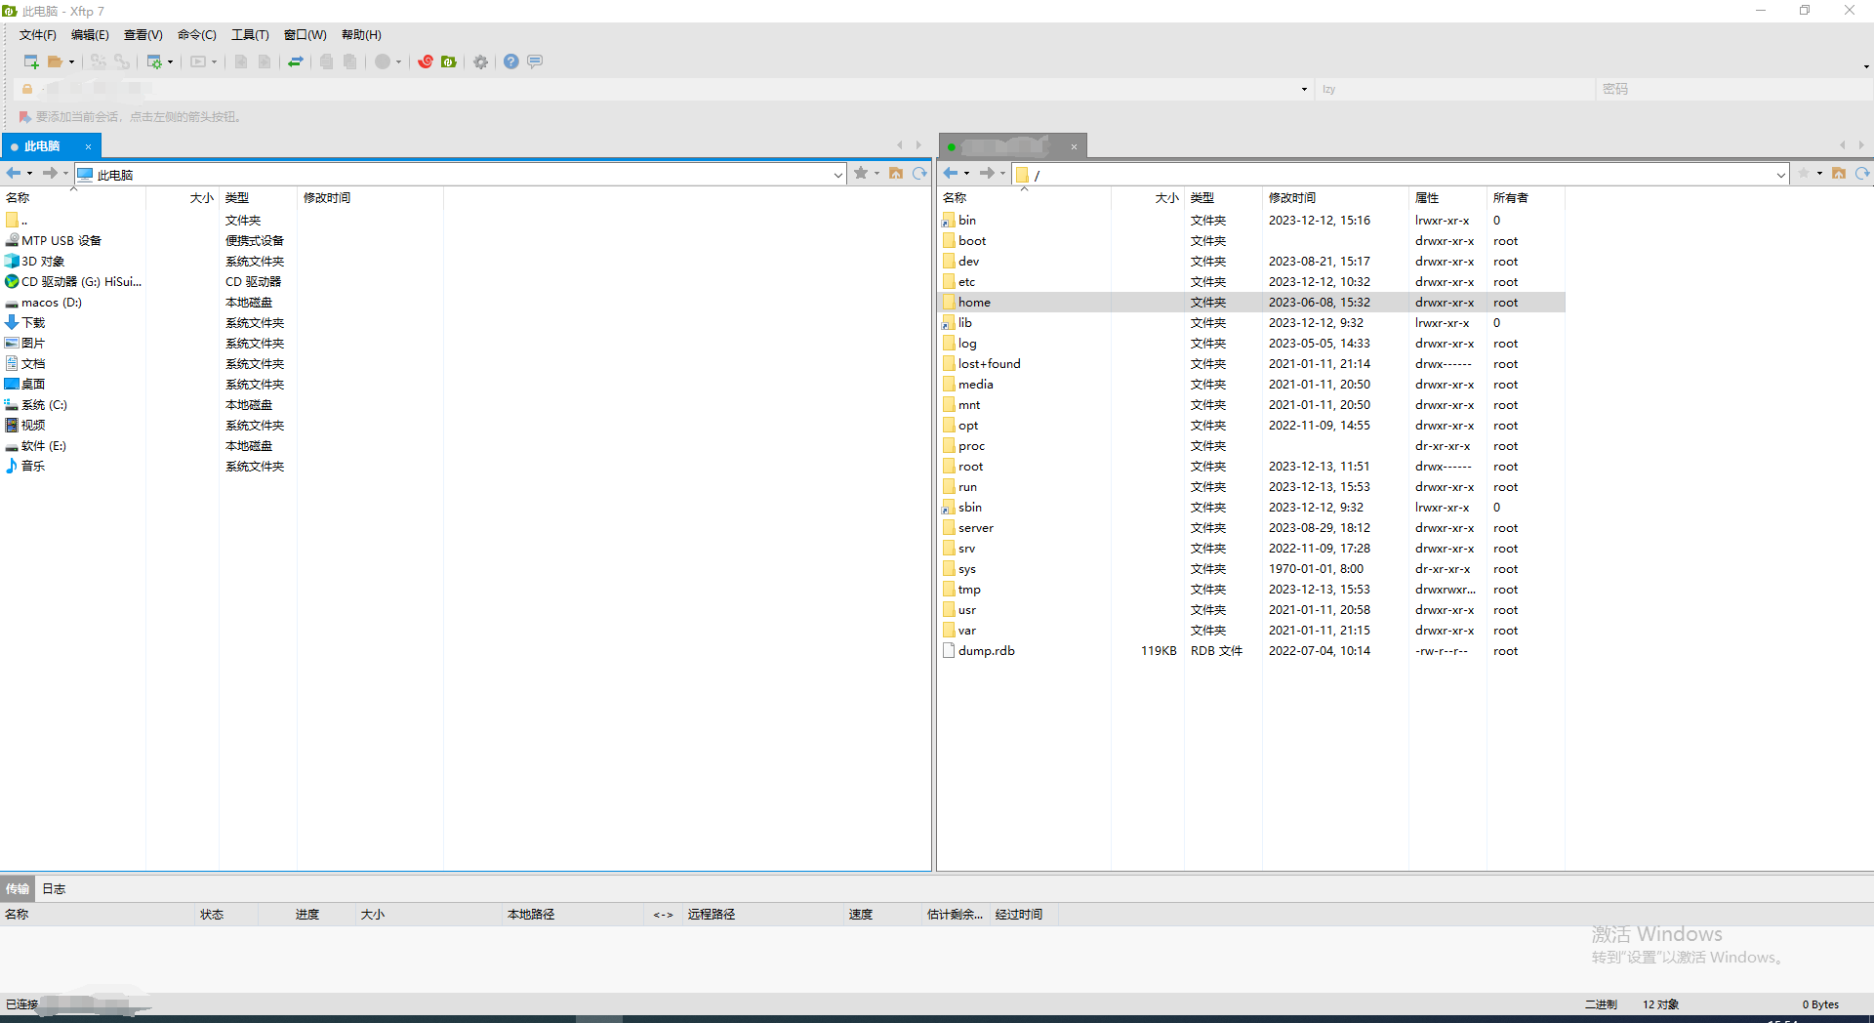Go back in the remote pane
Image resolution: width=1874 pixels, height=1023 pixels.
[x=951, y=173]
